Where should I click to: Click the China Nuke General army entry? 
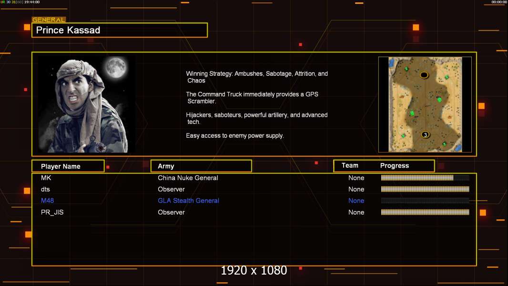188,178
